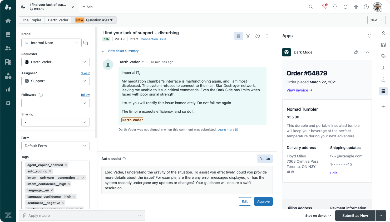The width and height of the screenshot is (390, 222).
Task: Open the Brand Internal Note dropdown
Action: click(51, 43)
